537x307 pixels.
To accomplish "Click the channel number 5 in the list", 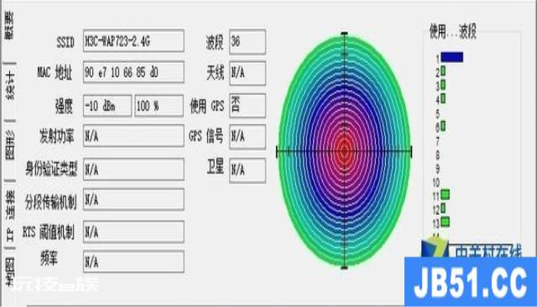I will pos(437,114).
